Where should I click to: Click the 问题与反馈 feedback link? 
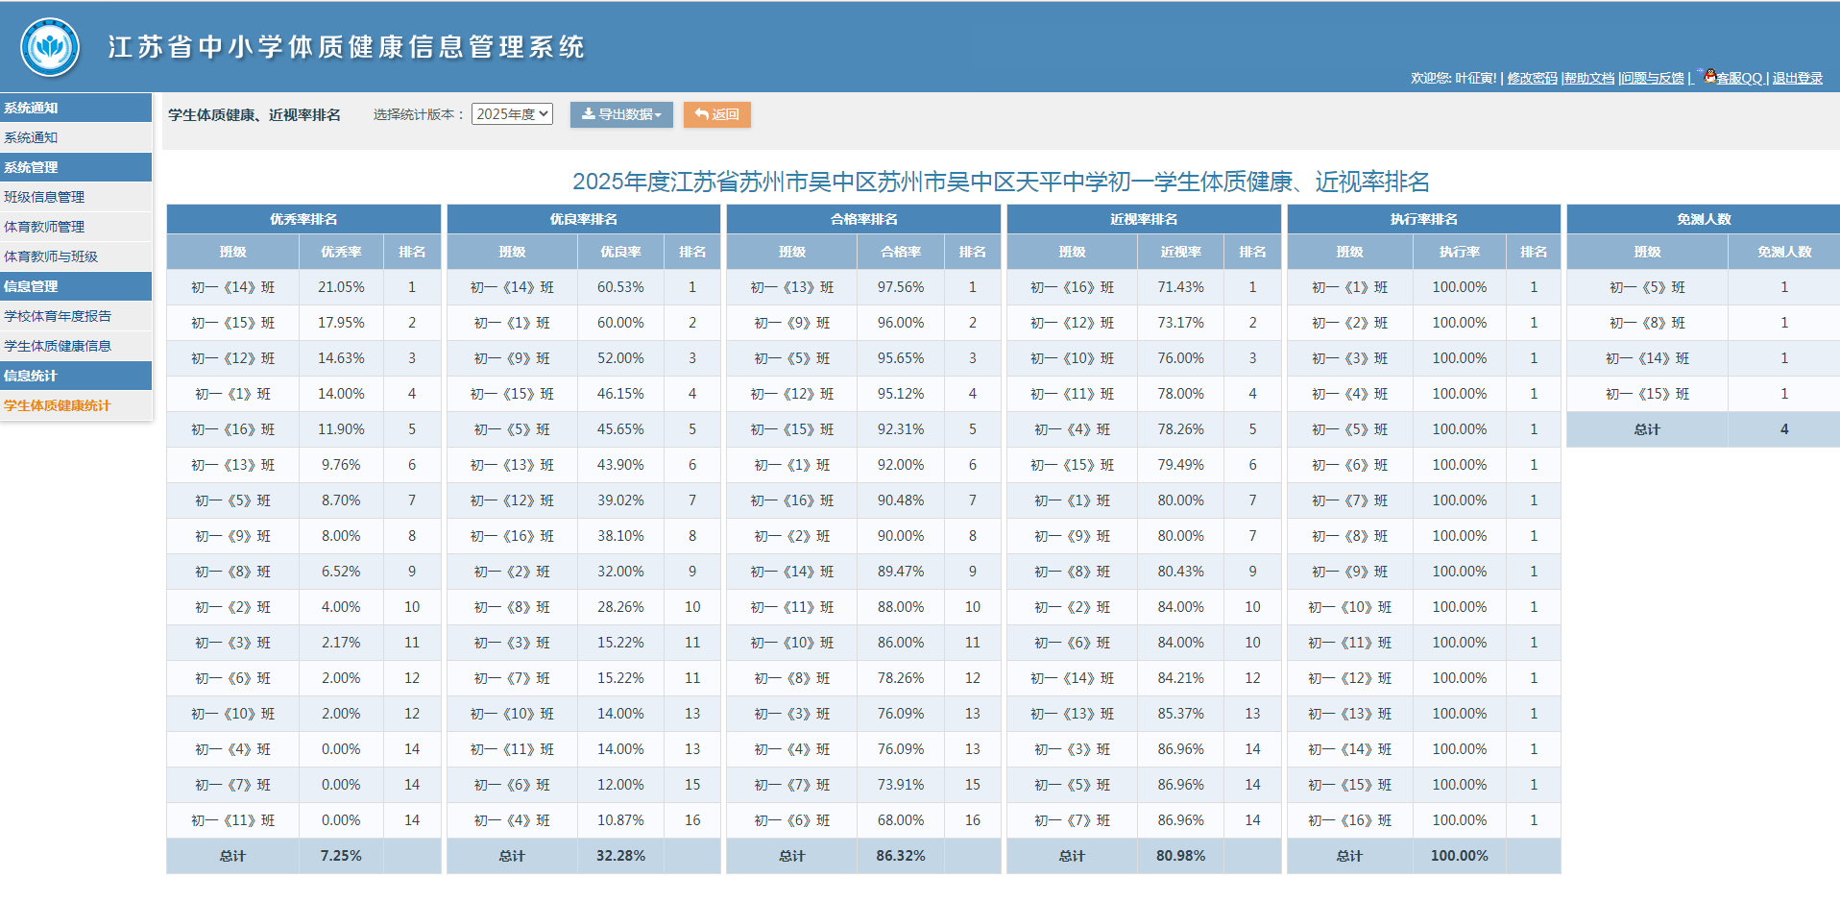pos(1653,79)
